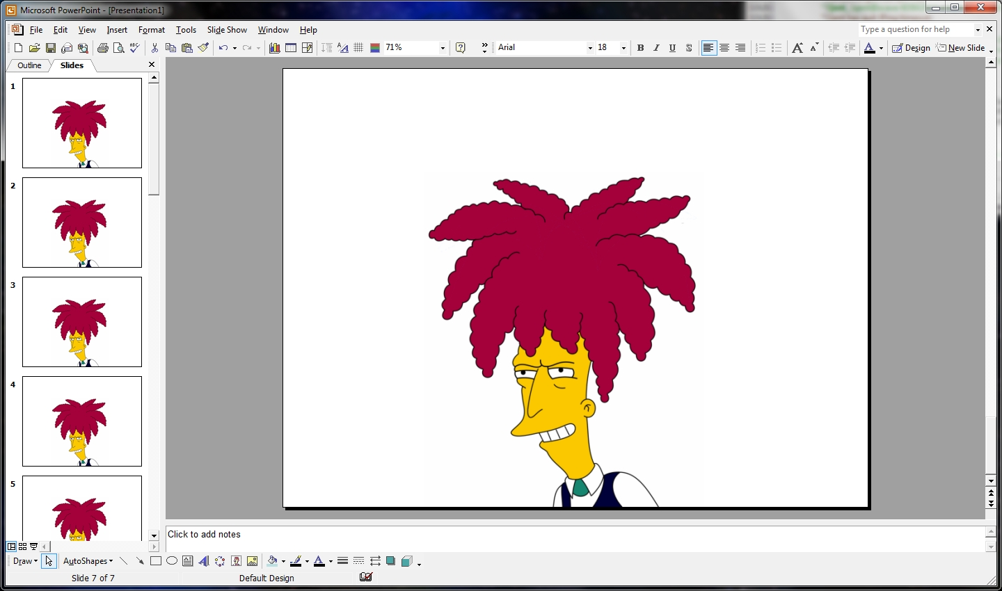
Task: Activate the Select Objects pointer
Action: [x=48, y=561]
